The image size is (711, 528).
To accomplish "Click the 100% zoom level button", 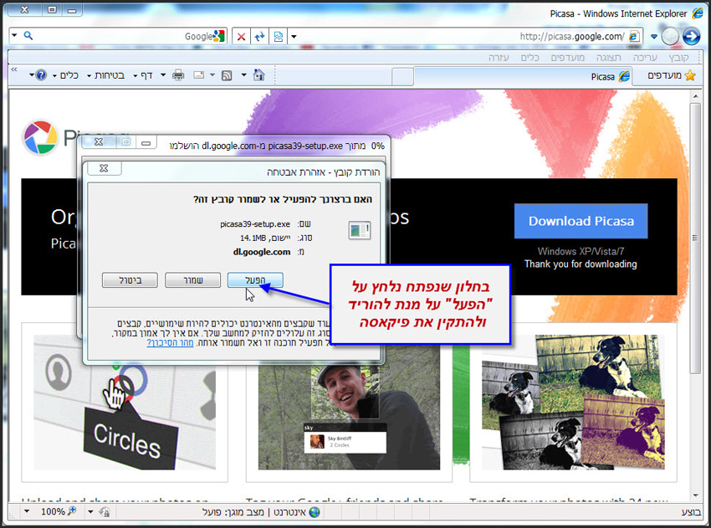I will 58,511.
